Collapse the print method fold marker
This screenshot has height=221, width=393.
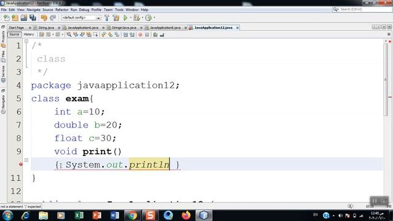pyautogui.click(x=26, y=160)
